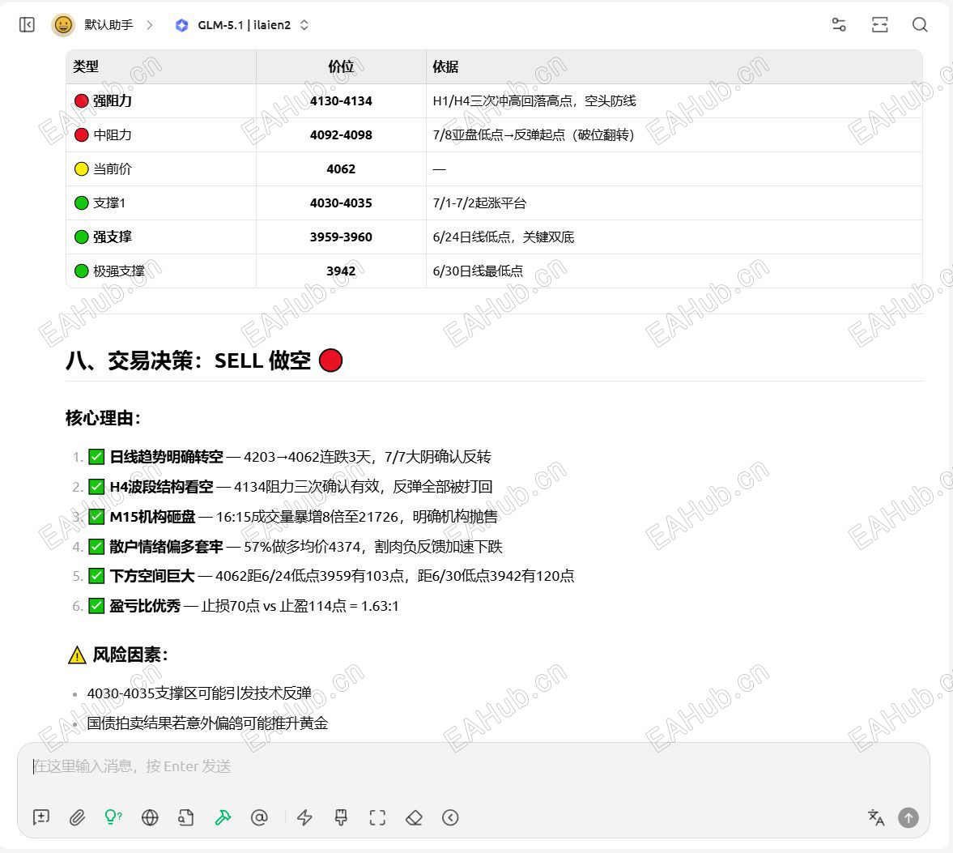The height and width of the screenshot is (853, 953).
Task: Focus the message input field
Action: (473, 766)
